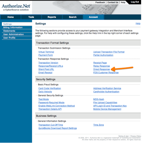
Task: Click the Time Zone link
Action: pyautogui.click(x=99, y=125)
